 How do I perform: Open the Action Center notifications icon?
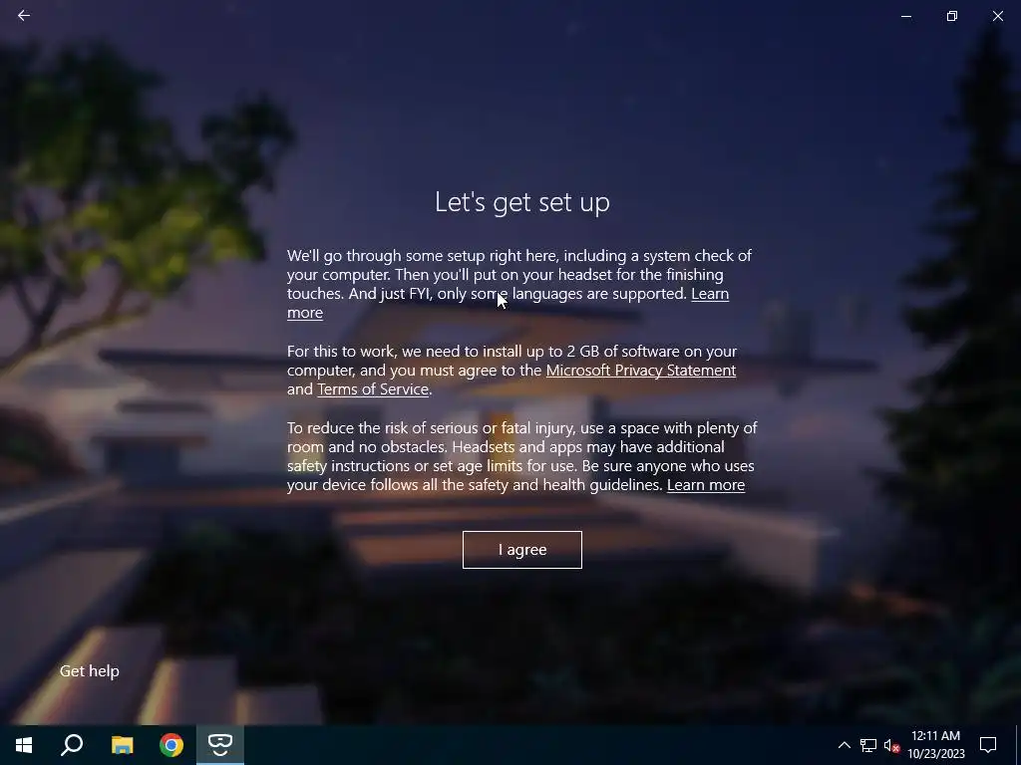click(x=988, y=745)
